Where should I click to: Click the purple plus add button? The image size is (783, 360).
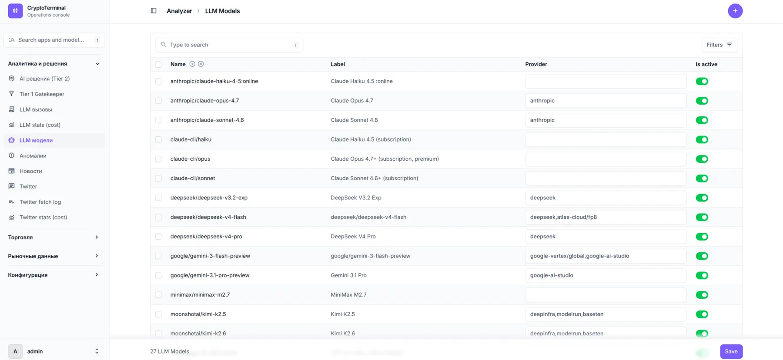click(x=735, y=11)
